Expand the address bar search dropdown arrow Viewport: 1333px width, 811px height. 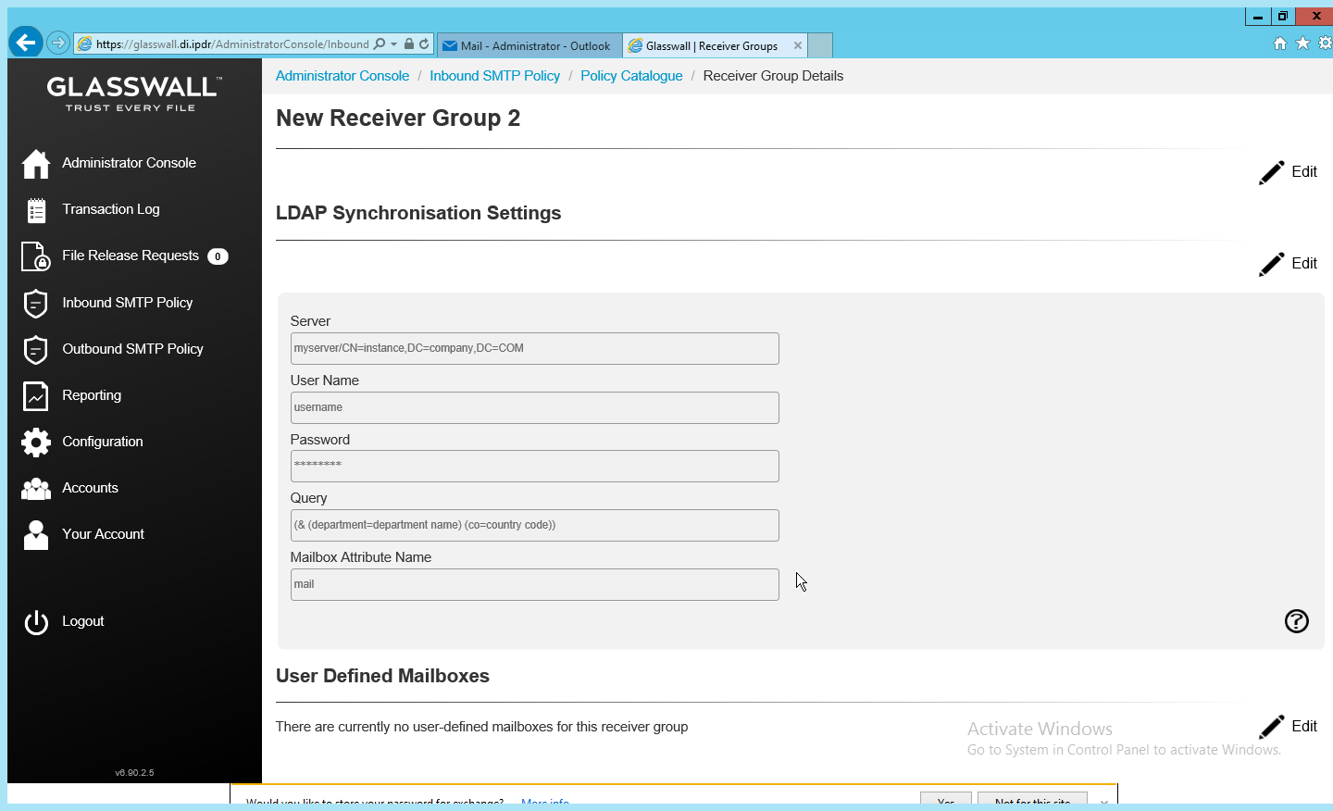pos(394,44)
